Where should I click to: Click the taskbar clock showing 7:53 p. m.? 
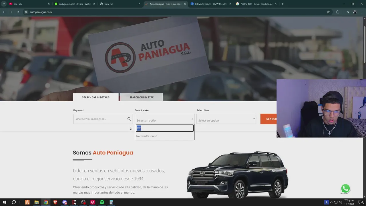click(x=349, y=202)
